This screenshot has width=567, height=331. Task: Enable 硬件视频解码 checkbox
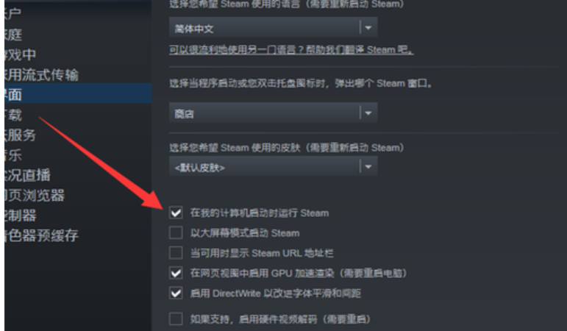pos(176,318)
